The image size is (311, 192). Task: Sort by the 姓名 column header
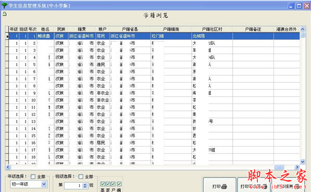pyautogui.click(x=45, y=29)
